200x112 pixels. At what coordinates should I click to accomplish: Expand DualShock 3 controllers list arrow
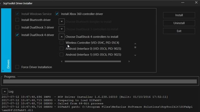point(62,29)
